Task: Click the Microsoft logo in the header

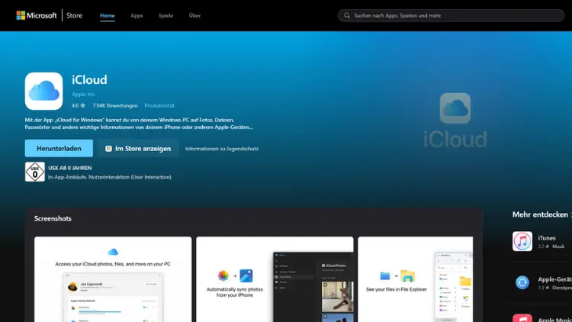Action: [37, 15]
